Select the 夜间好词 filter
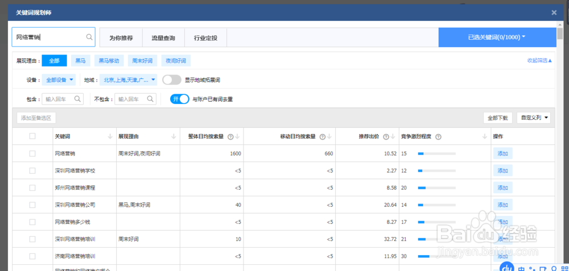 [x=176, y=60]
